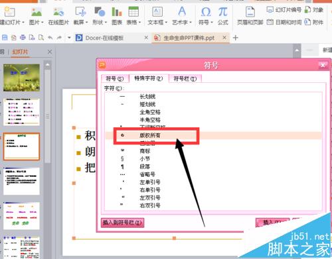The image size is (332, 259).
Task: Select 段落 paragraph symbol row
Action: pyautogui.click(x=213, y=166)
